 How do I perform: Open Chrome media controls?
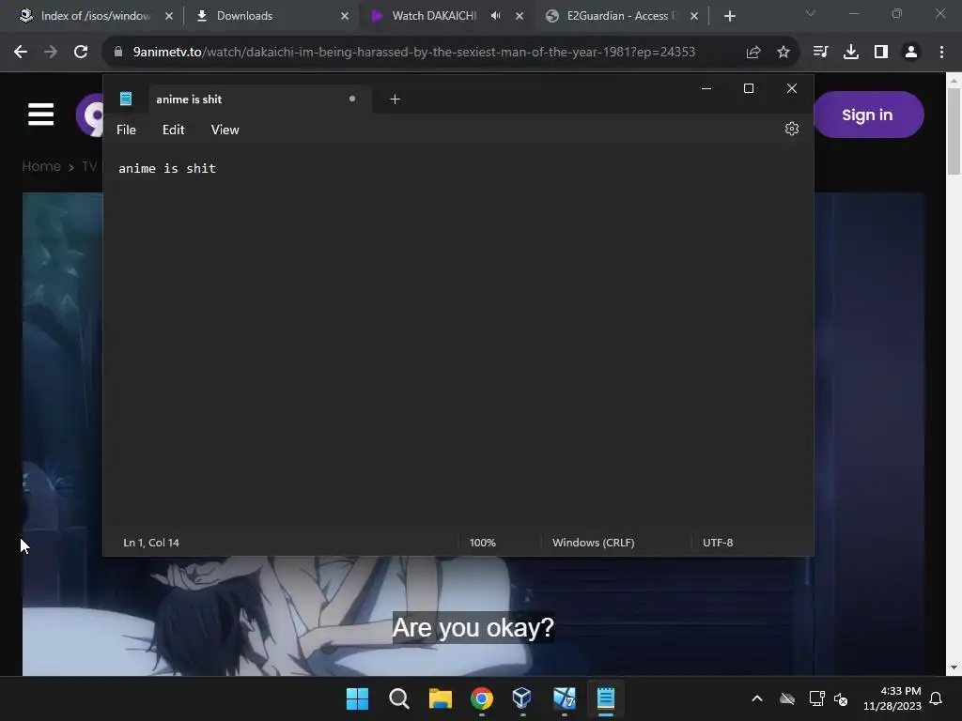point(820,53)
